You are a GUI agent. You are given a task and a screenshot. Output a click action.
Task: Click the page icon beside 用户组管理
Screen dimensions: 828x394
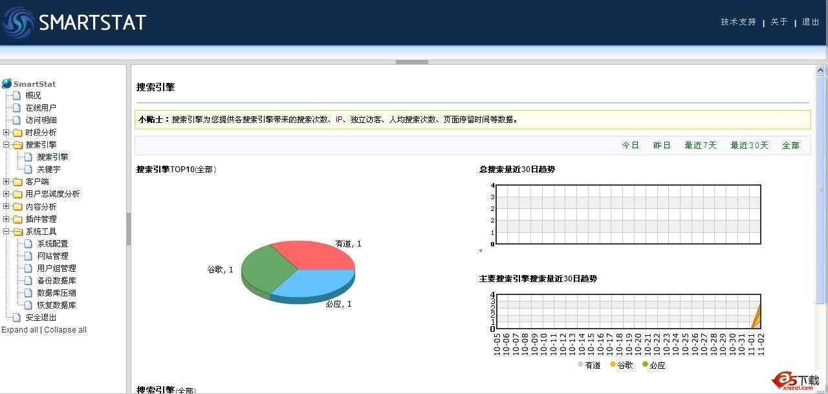(29, 268)
